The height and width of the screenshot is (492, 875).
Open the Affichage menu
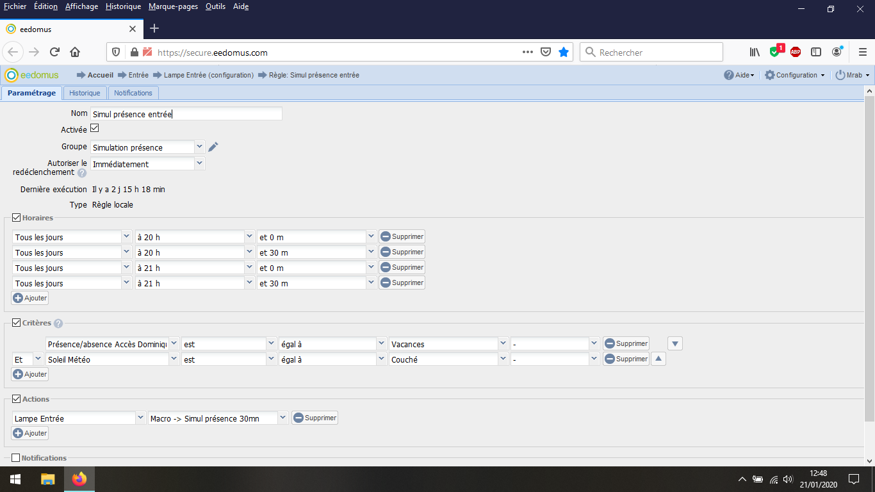[81, 6]
